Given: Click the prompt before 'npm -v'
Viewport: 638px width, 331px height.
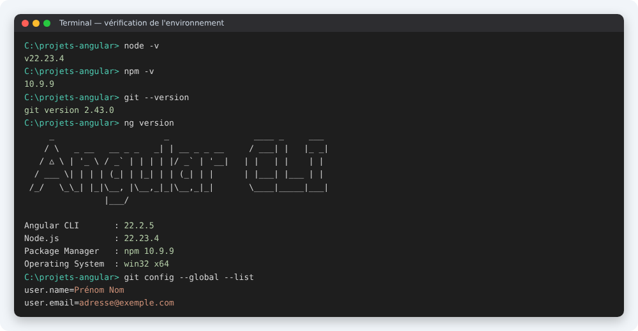Looking at the screenshot, I should 71,71.
